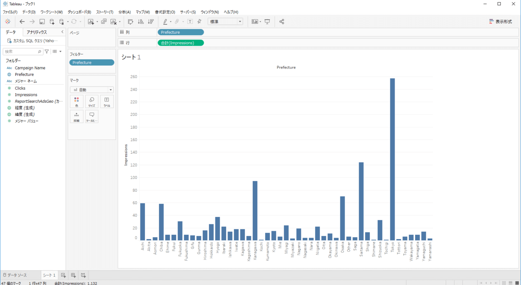Save the workbook with the floppy disk icon
Viewport: 521px width, 285px height.
[x=42, y=21]
